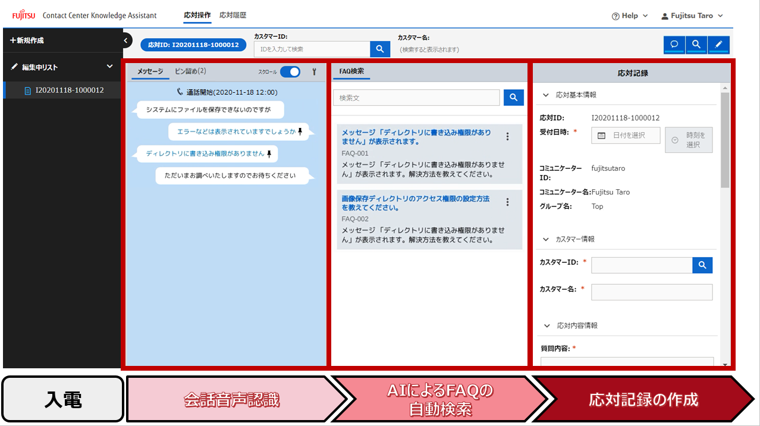Image resolution: width=760 pixels, height=426 pixels.
Task: Collapse the 応対基本情報 section
Action: (x=546, y=94)
